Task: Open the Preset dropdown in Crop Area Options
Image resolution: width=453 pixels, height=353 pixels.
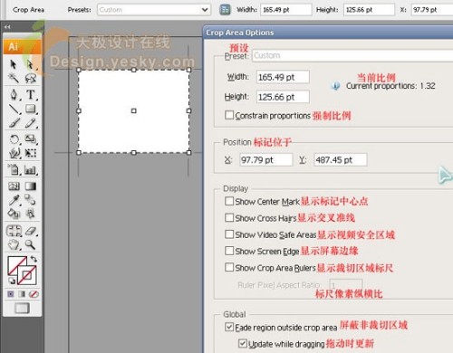Action: pos(352,55)
